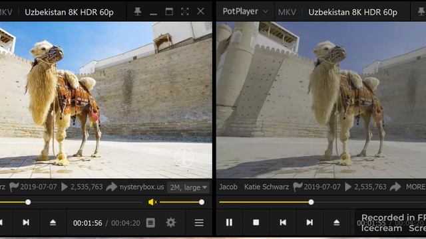Viewport: 426px width, 239px height.
Task: Click the flag icon in the right player info bar
Action: (x=298, y=187)
